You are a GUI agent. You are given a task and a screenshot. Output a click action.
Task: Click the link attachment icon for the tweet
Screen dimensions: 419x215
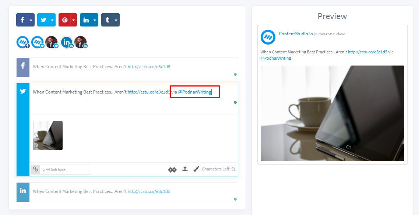click(36, 169)
